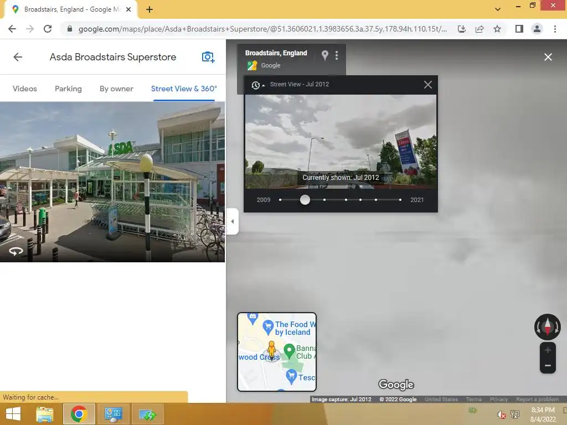The width and height of the screenshot is (567, 425).
Task: Click the browser back arrow
Action: [12, 29]
